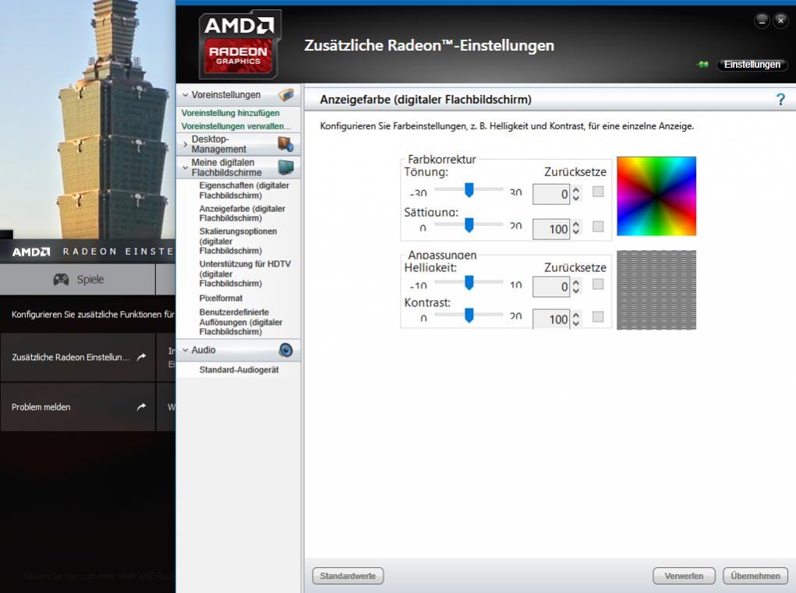Click the Kontrast slider handle
This screenshot has height=593, width=796.
469,315
